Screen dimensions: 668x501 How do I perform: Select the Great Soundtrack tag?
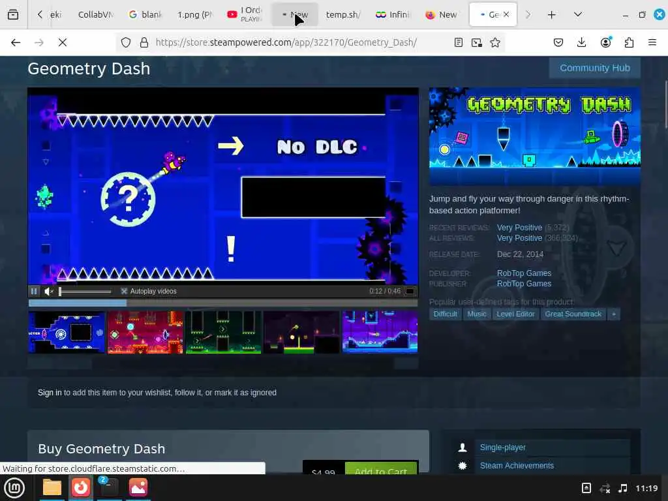point(573,314)
